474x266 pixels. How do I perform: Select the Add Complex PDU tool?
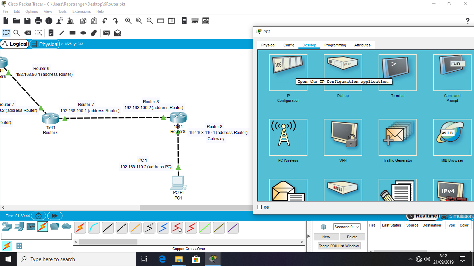[118, 33]
